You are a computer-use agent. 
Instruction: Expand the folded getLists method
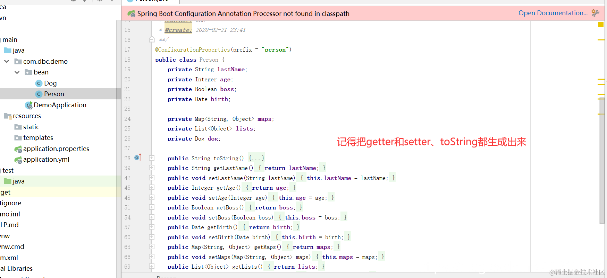[152, 266]
